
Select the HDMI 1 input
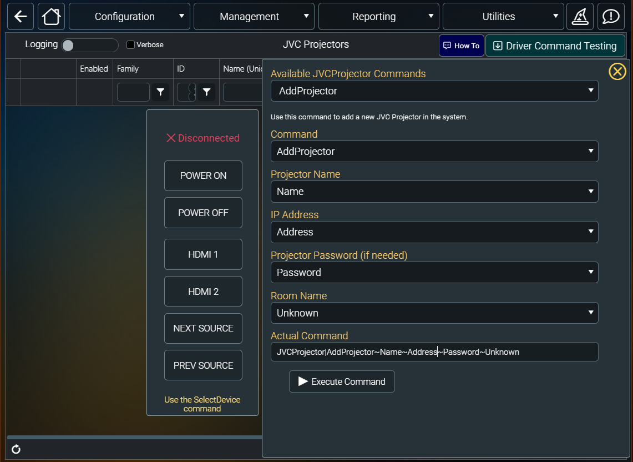203,254
